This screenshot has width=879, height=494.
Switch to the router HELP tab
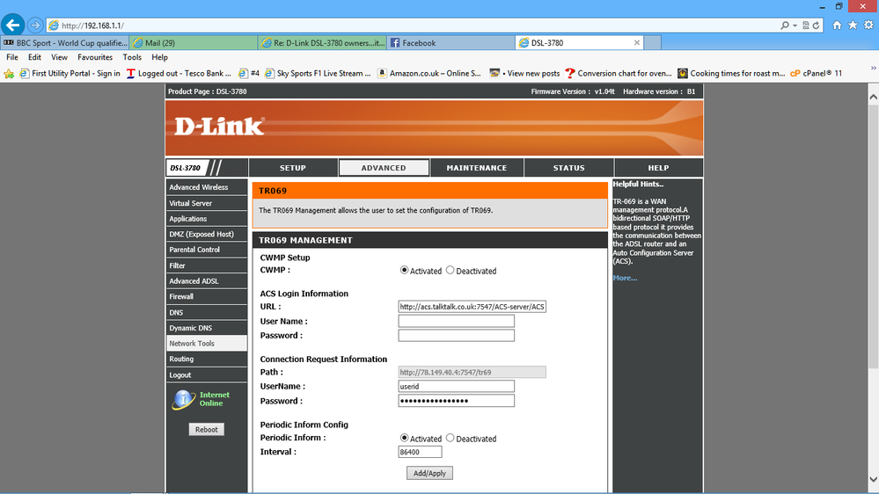658,168
